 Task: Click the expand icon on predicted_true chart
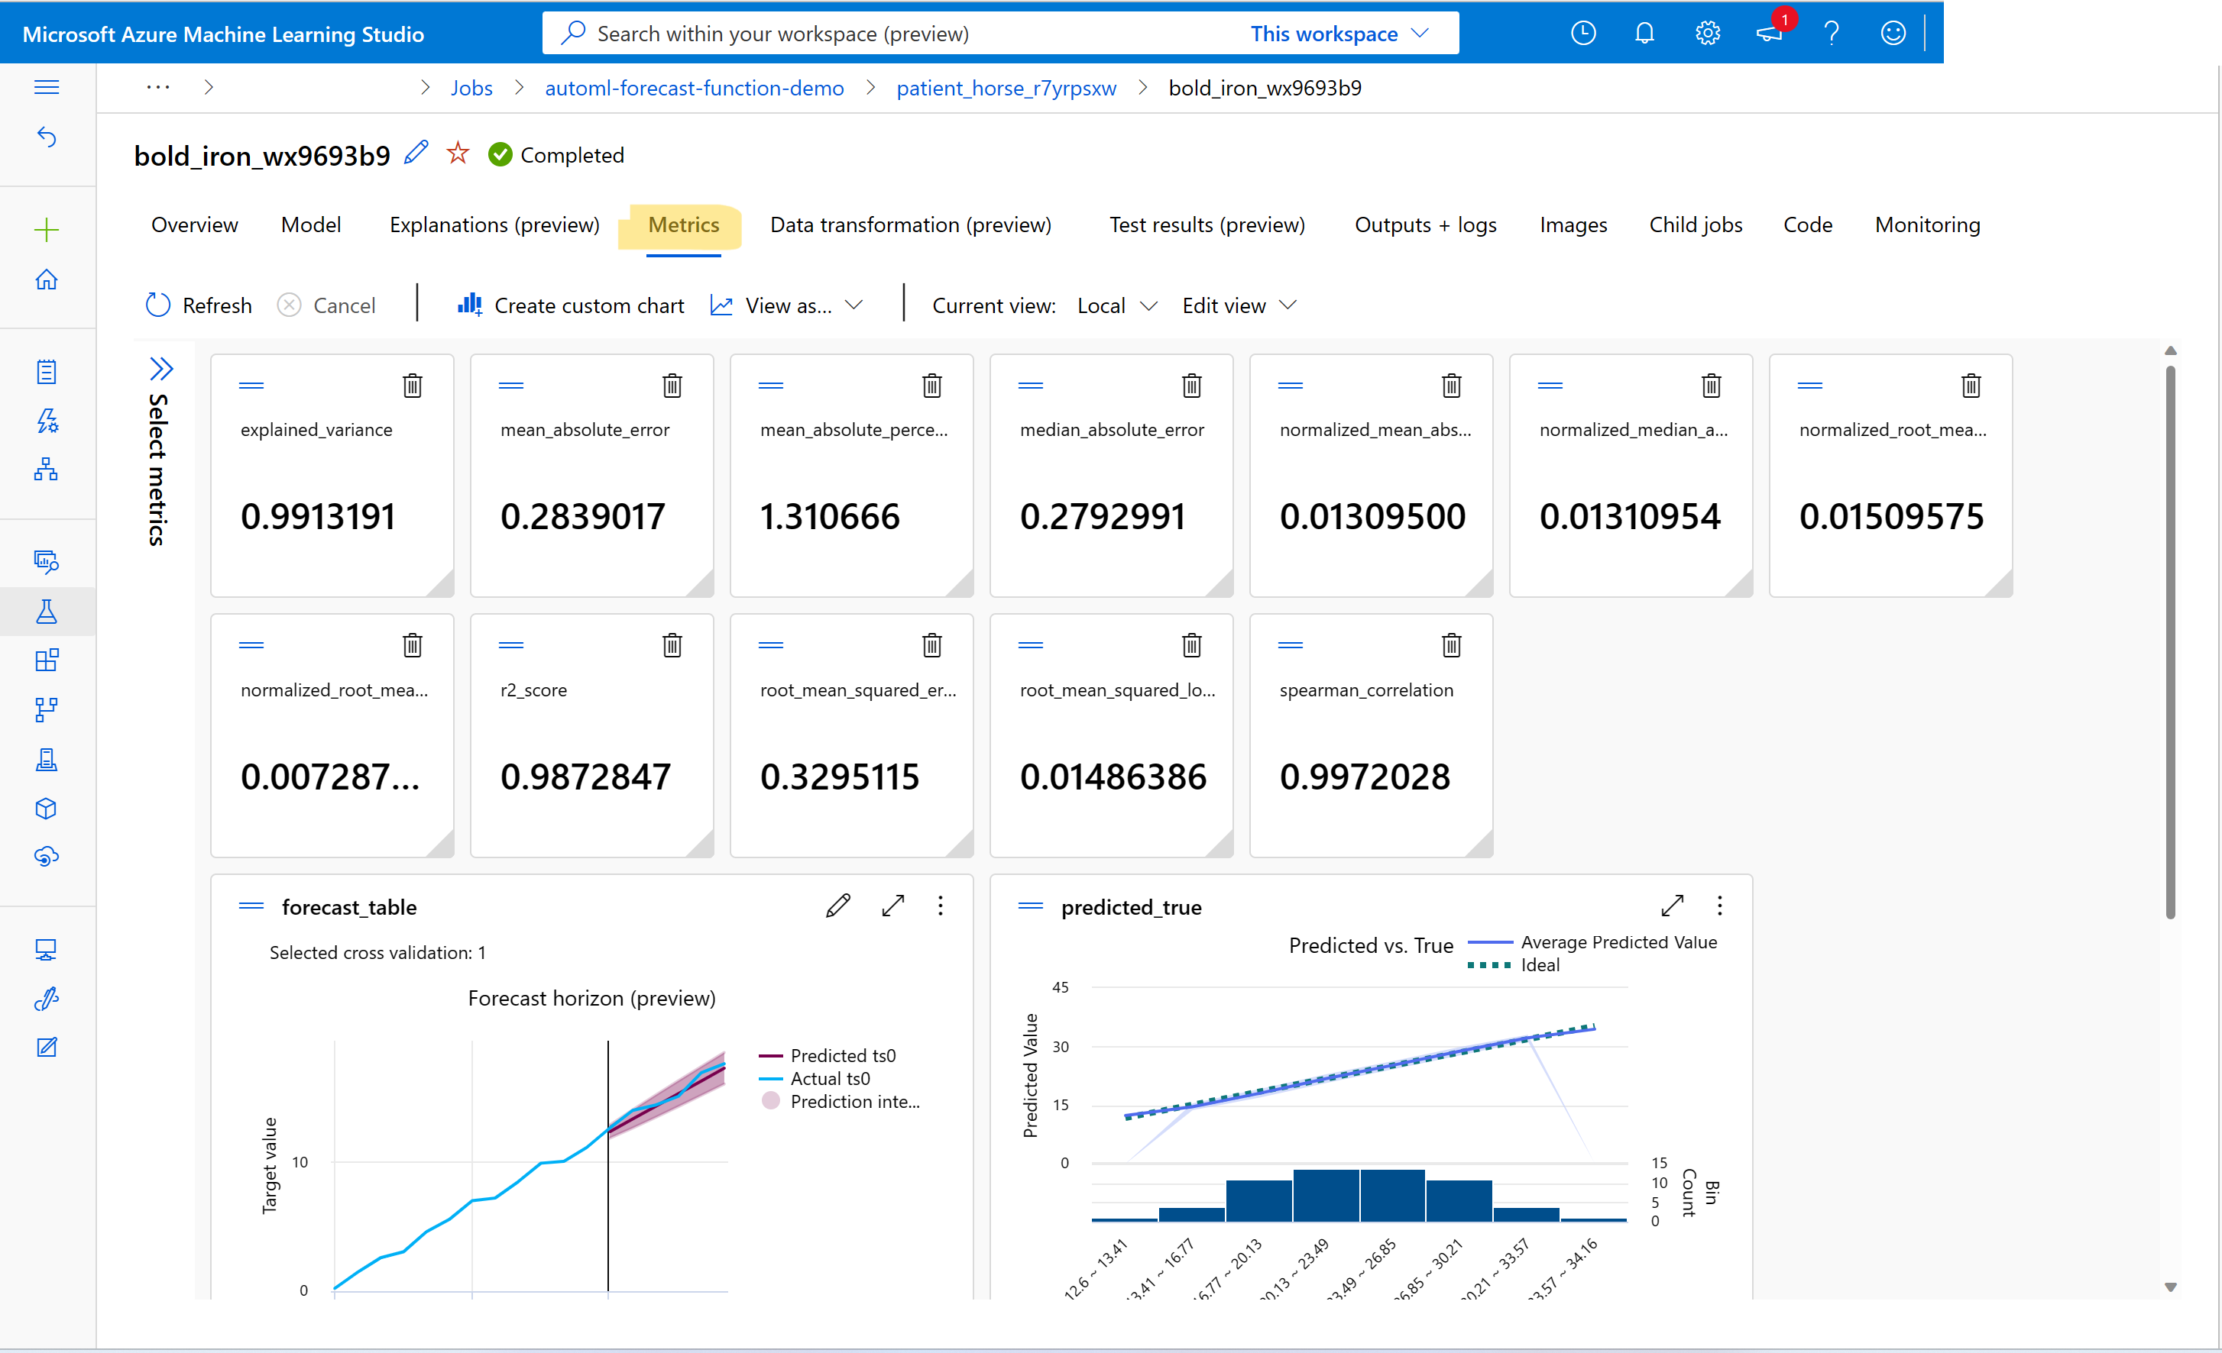coord(1671,906)
